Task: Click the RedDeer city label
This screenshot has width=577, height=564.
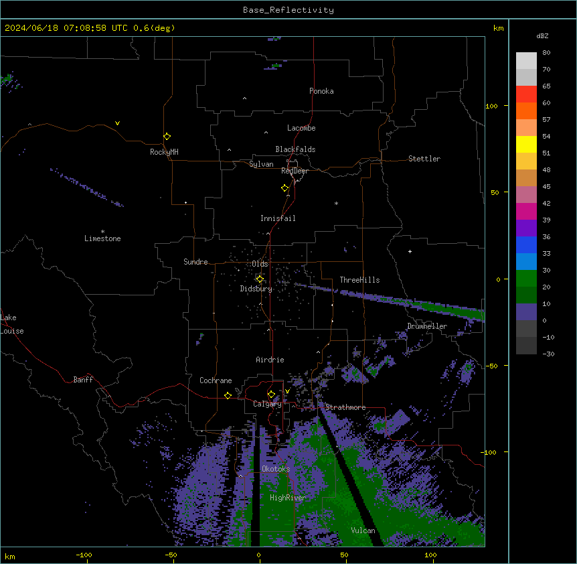Action: coord(295,171)
